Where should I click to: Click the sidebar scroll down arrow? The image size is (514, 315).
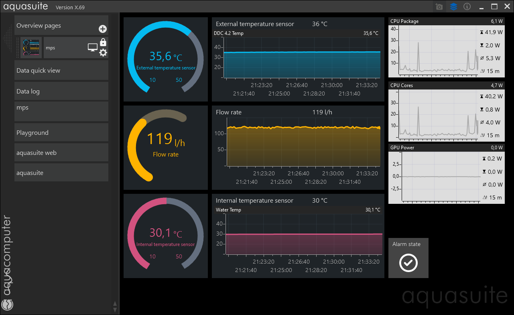click(115, 310)
